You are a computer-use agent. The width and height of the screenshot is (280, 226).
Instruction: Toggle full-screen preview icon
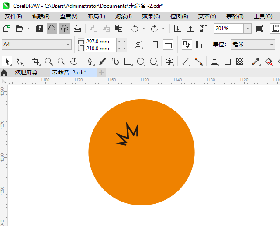tap(259, 28)
